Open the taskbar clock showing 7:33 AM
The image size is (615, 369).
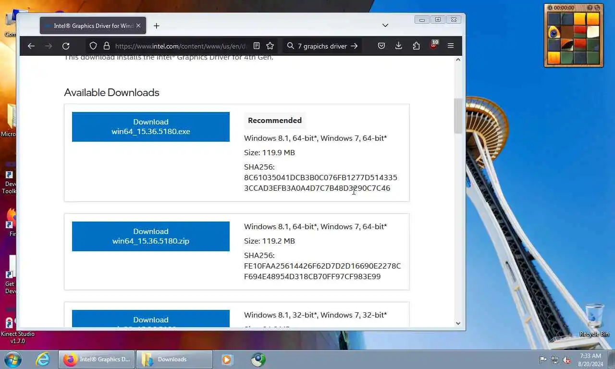(590, 360)
